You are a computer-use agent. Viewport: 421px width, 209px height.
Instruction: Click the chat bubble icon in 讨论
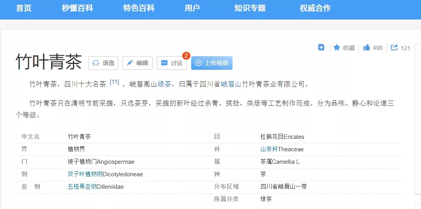164,63
